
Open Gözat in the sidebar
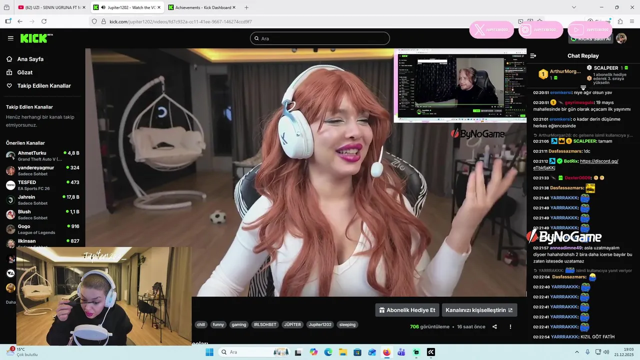[19, 72]
